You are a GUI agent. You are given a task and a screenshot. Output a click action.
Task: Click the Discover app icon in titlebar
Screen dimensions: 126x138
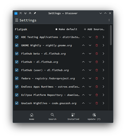[x=16, y=13]
